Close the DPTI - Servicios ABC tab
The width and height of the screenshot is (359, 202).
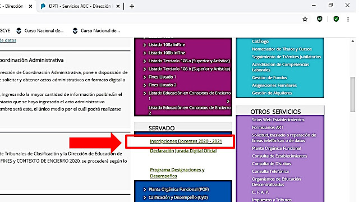pyautogui.click(x=118, y=6)
